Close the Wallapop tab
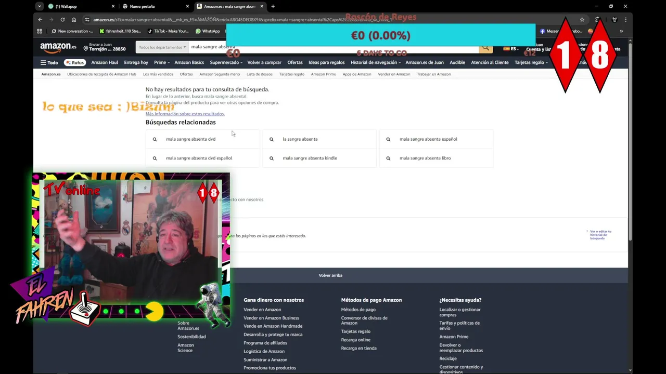This screenshot has width=666, height=374. 113,6
